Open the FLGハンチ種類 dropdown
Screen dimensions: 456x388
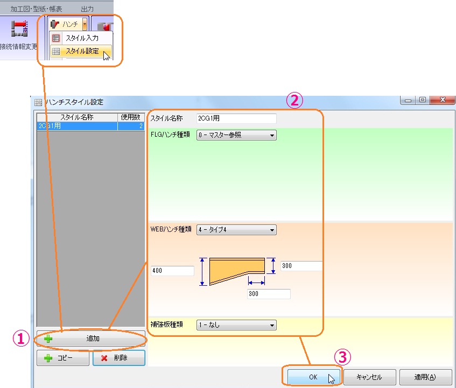(236, 135)
